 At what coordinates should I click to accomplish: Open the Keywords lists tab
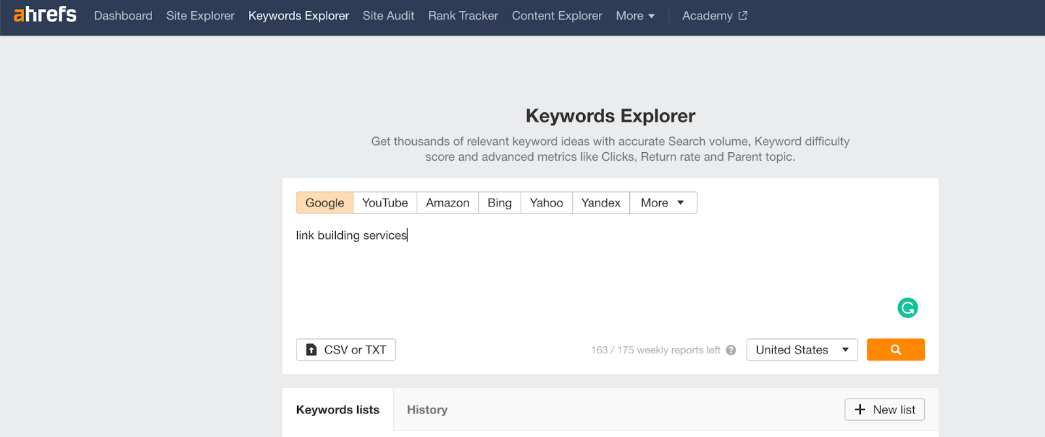pos(338,410)
